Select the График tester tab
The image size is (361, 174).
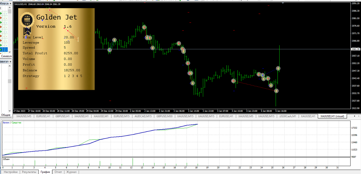pyautogui.click(x=45, y=172)
